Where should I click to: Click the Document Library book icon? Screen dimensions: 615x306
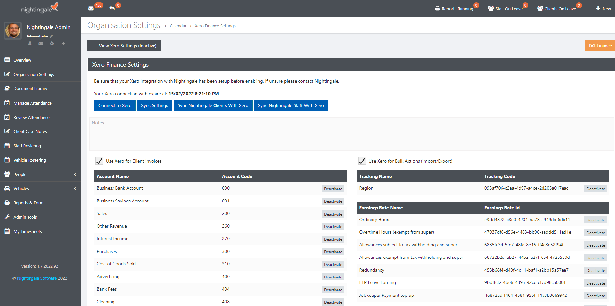click(7, 88)
